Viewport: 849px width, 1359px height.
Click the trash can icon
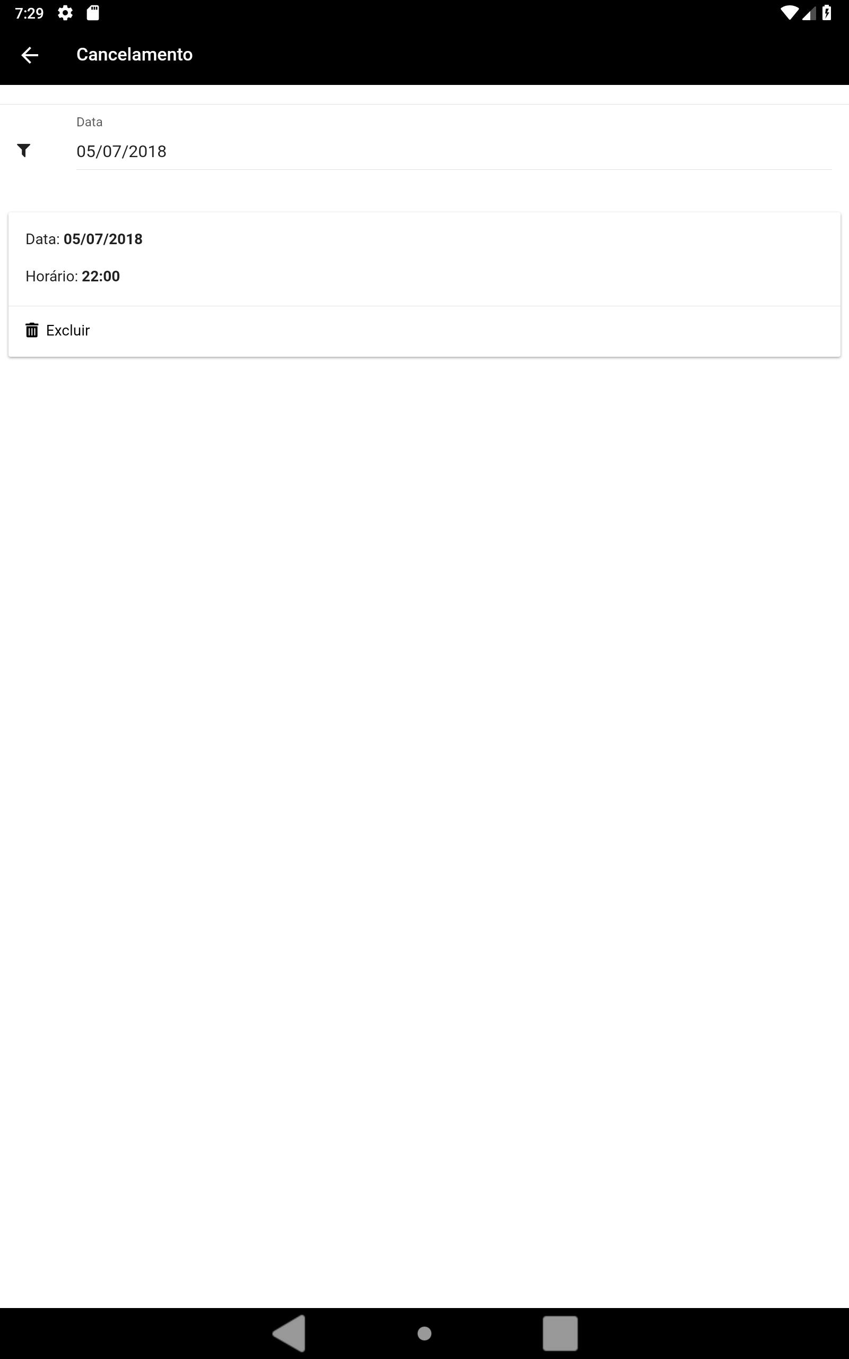32,330
